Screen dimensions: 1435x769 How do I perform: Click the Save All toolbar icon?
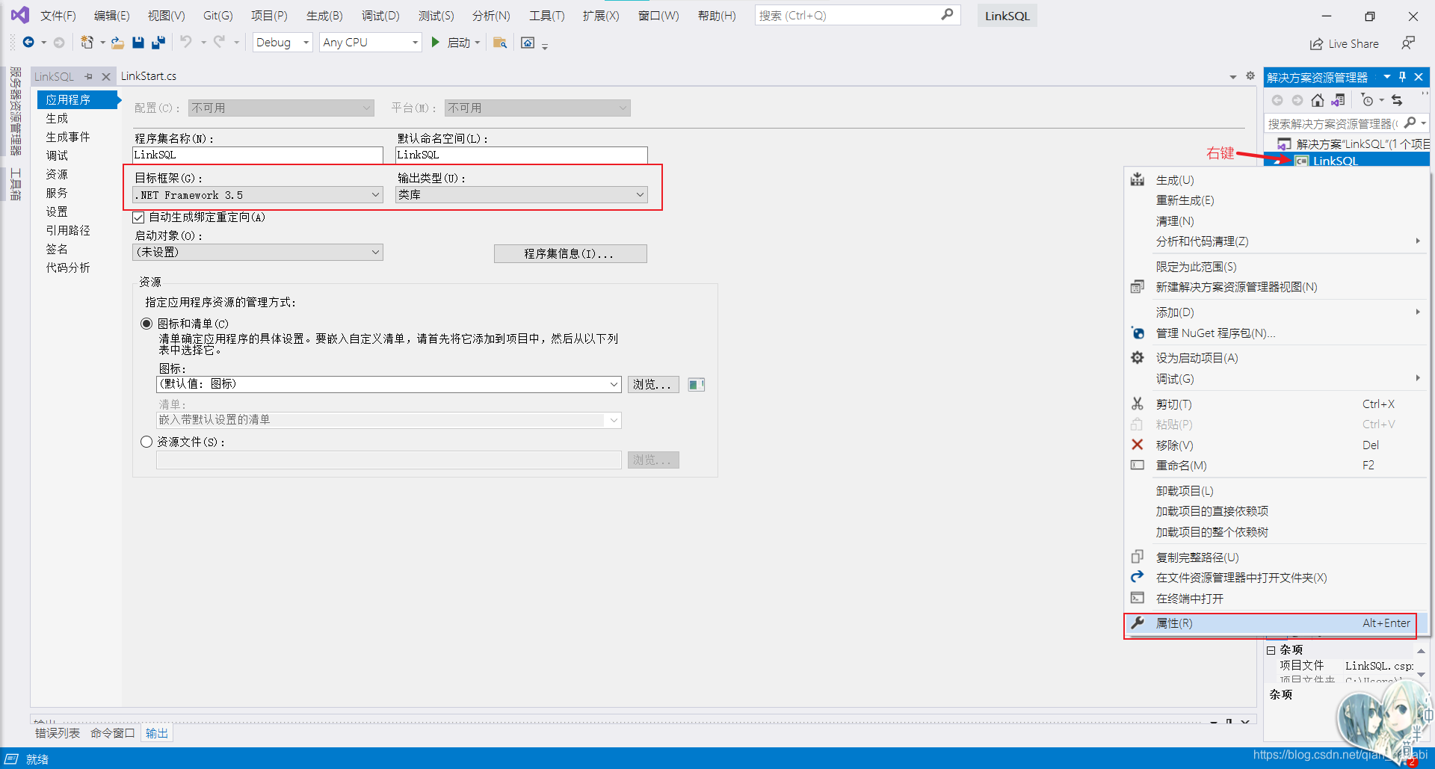pos(158,43)
